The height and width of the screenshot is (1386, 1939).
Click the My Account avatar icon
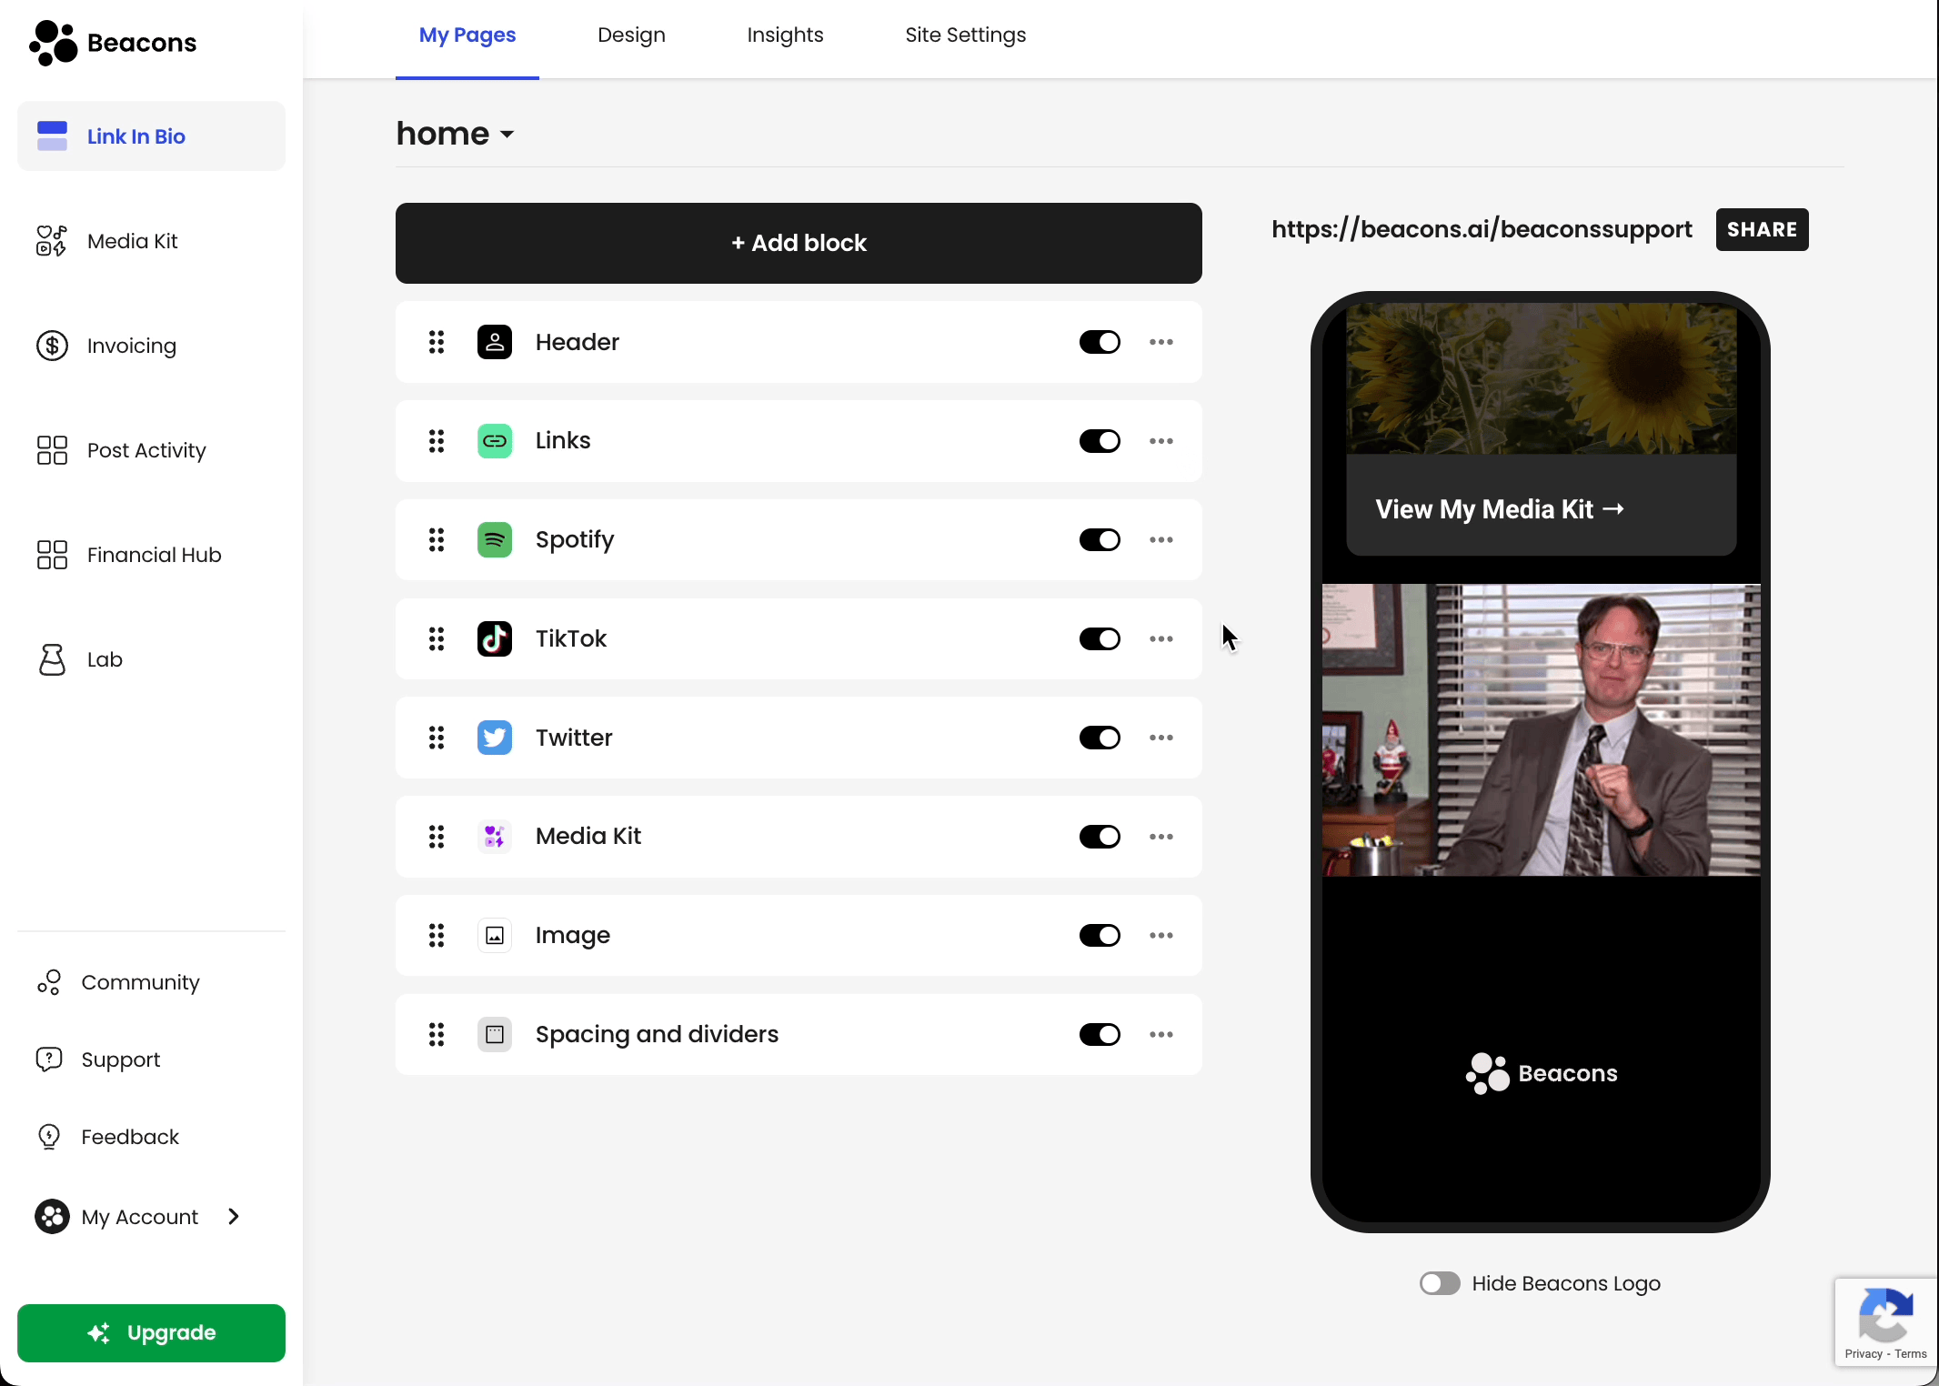point(52,1217)
